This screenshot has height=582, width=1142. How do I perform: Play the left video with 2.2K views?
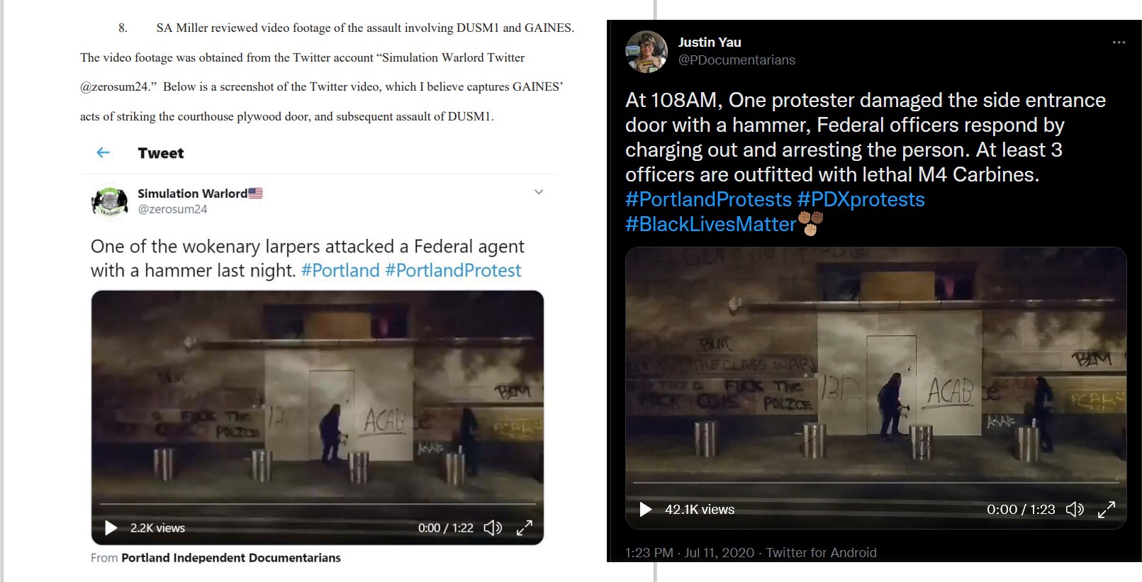pos(111,527)
